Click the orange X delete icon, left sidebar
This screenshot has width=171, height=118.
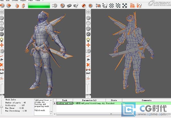[2, 65]
